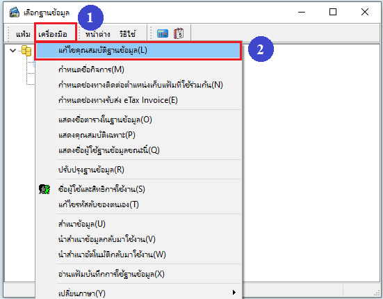Click the database stack tree icon
The image size is (383, 299).
pos(26,51)
